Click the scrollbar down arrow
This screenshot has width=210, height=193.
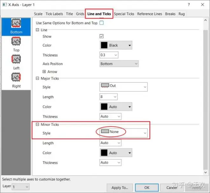tap(206, 172)
